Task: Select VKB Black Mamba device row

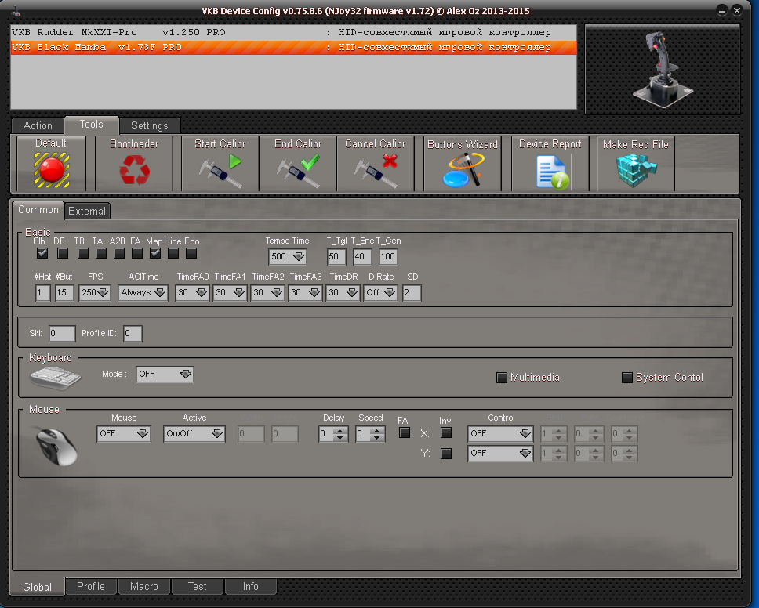Action: tap(293, 47)
